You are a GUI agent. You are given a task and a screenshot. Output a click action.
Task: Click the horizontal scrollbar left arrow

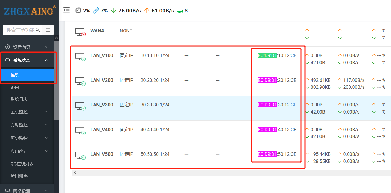[x=75, y=173]
